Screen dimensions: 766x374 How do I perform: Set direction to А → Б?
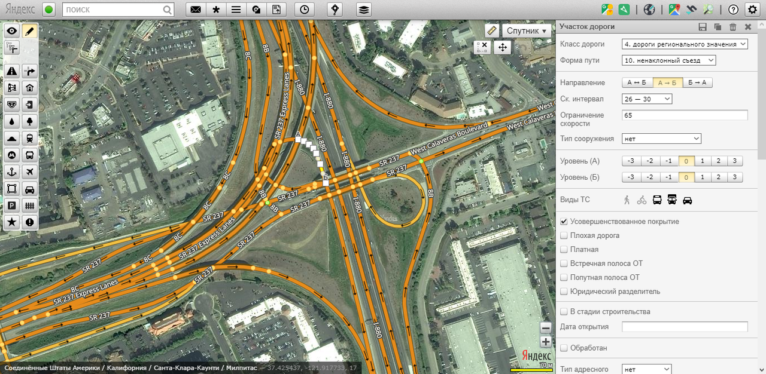tap(667, 83)
